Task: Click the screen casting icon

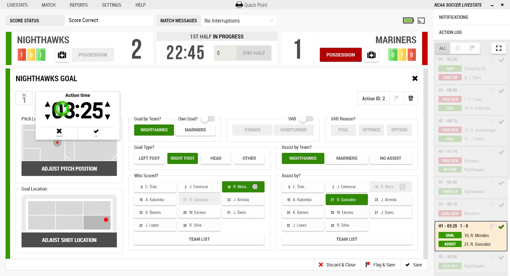Action: [x=421, y=20]
